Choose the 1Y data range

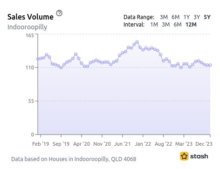[x=186, y=17]
